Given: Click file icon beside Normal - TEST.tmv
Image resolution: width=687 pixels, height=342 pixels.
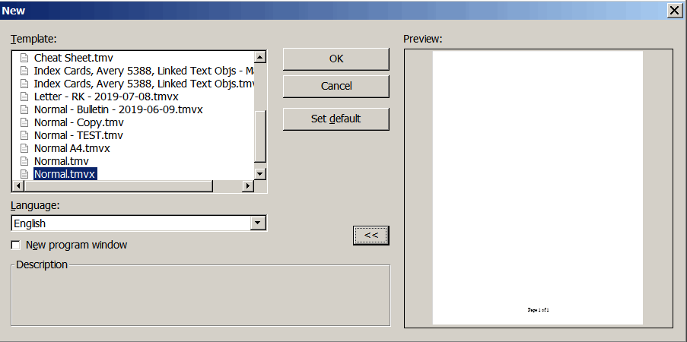Looking at the screenshot, I should pos(24,135).
